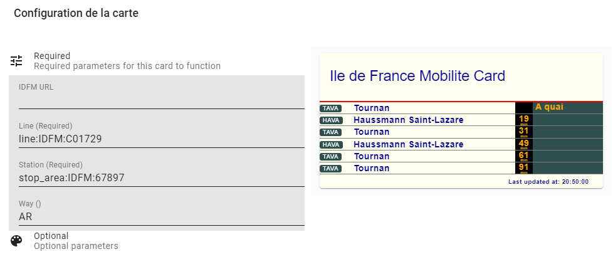Click the Way field containing AR
This screenshot has width=613, height=259.
coord(162,212)
